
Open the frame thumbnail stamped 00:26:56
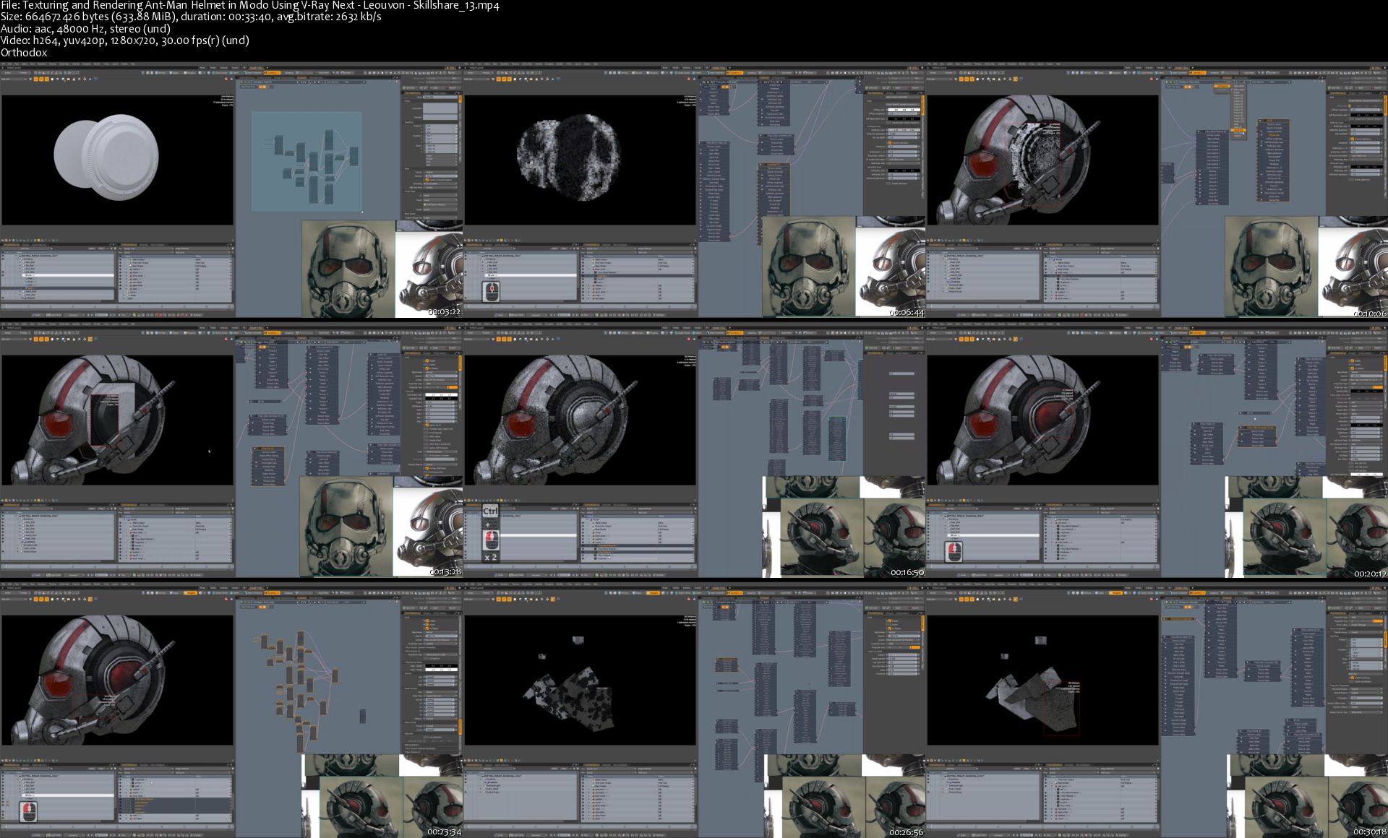[x=694, y=711]
